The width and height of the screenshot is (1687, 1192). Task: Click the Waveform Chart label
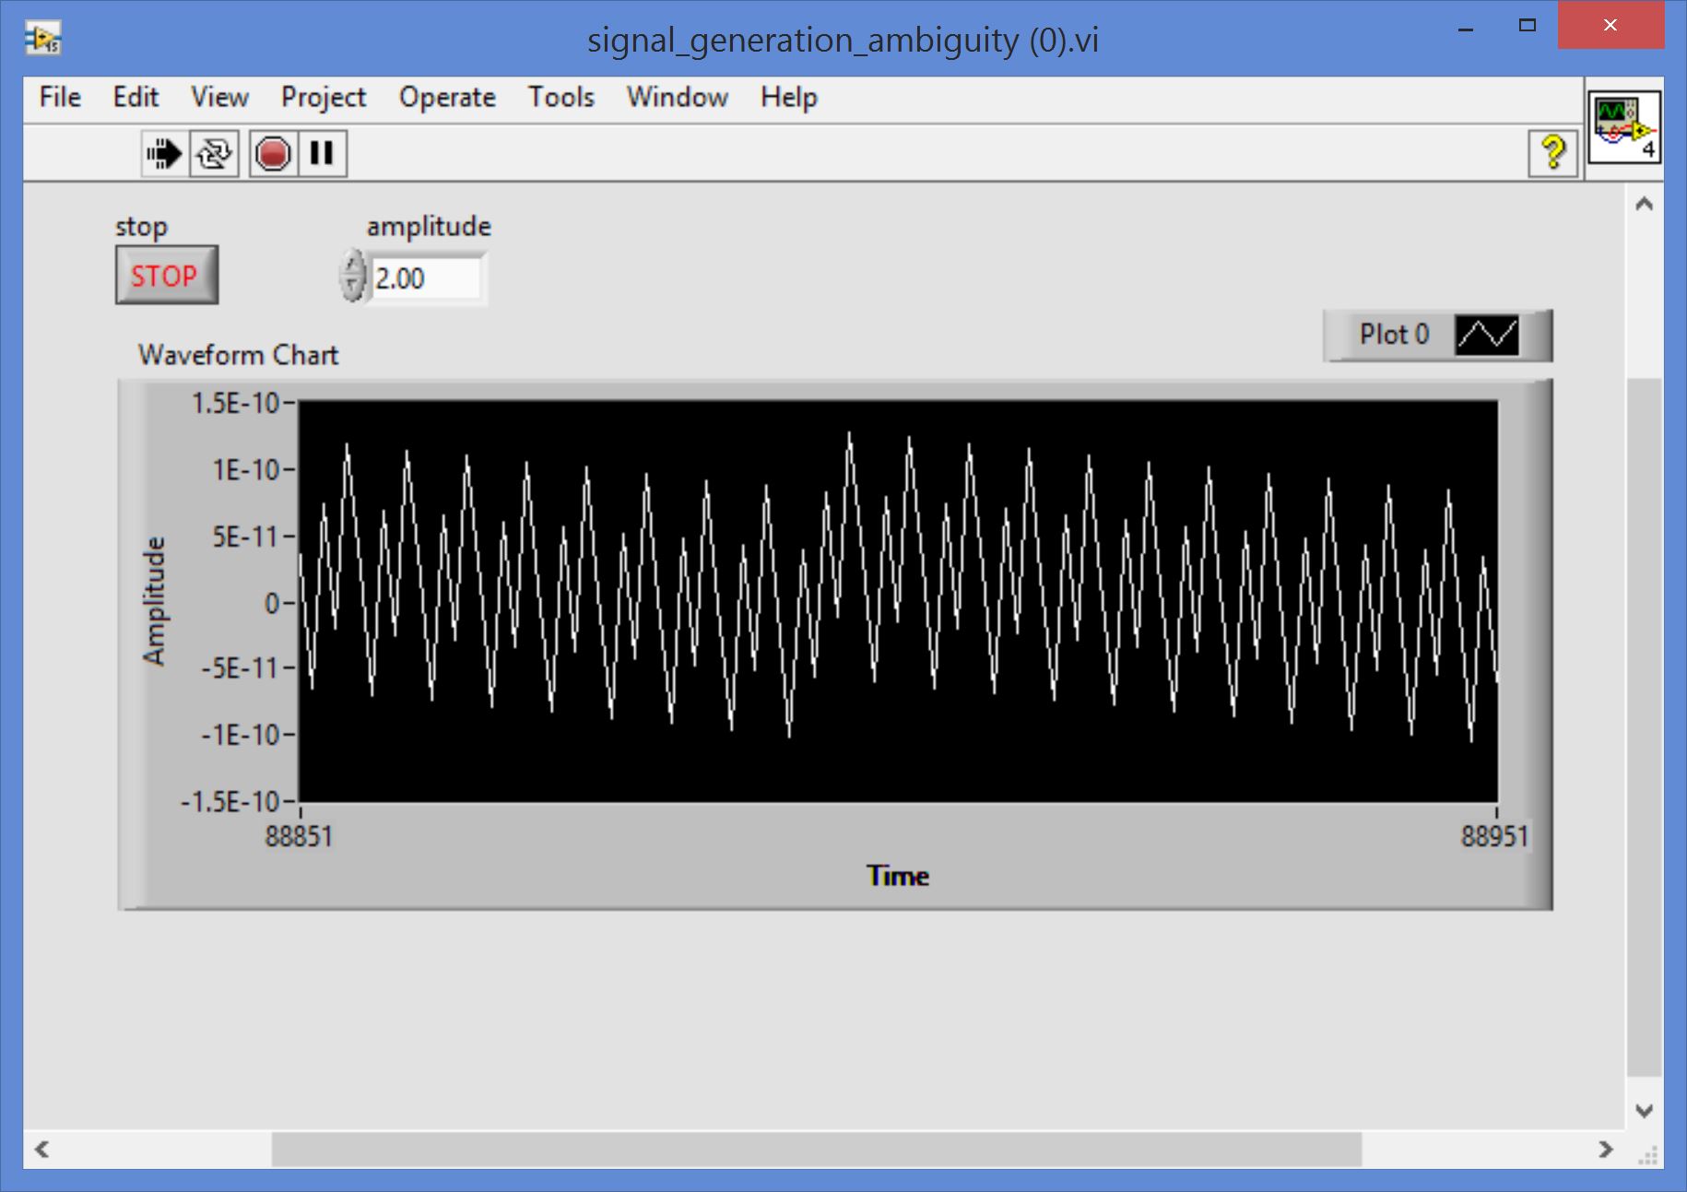(x=238, y=355)
